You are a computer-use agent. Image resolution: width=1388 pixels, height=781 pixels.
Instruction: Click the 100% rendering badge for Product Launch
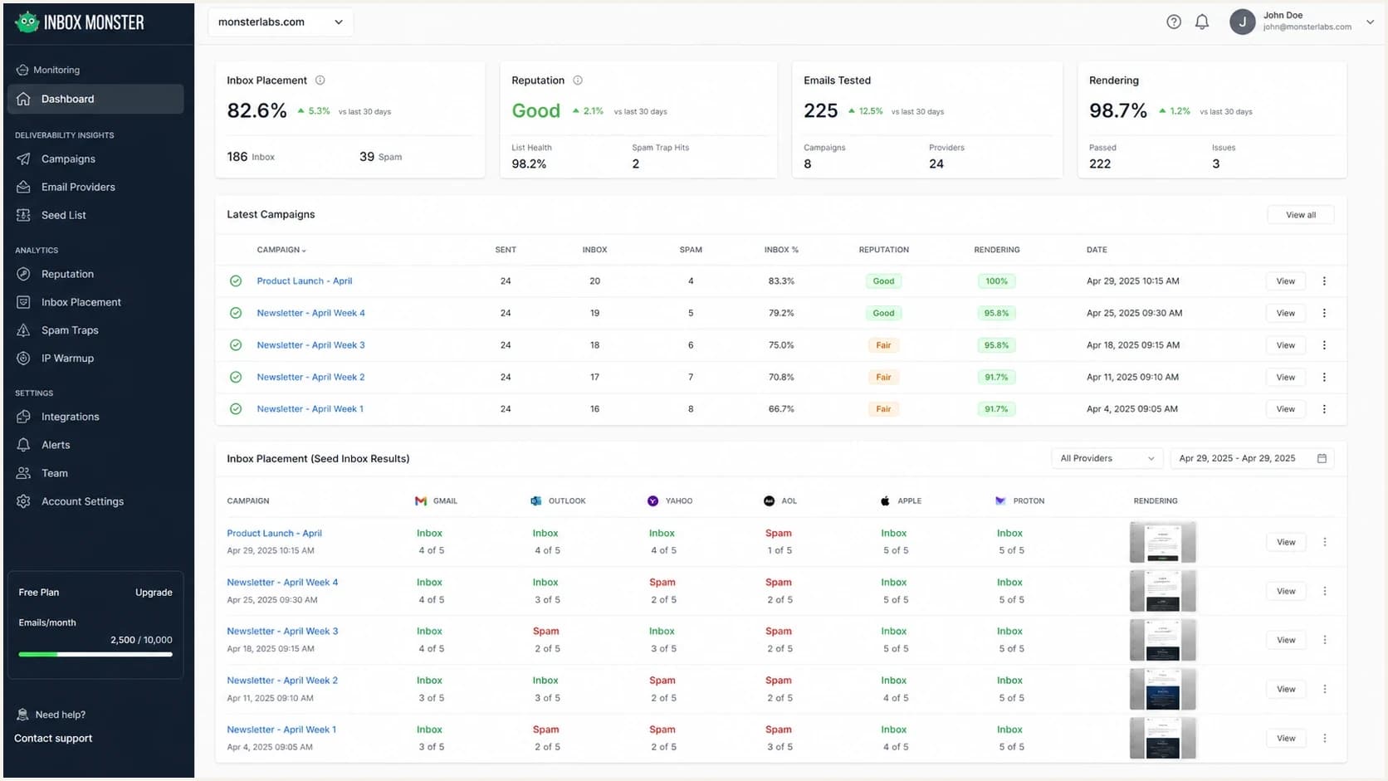pos(996,281)
